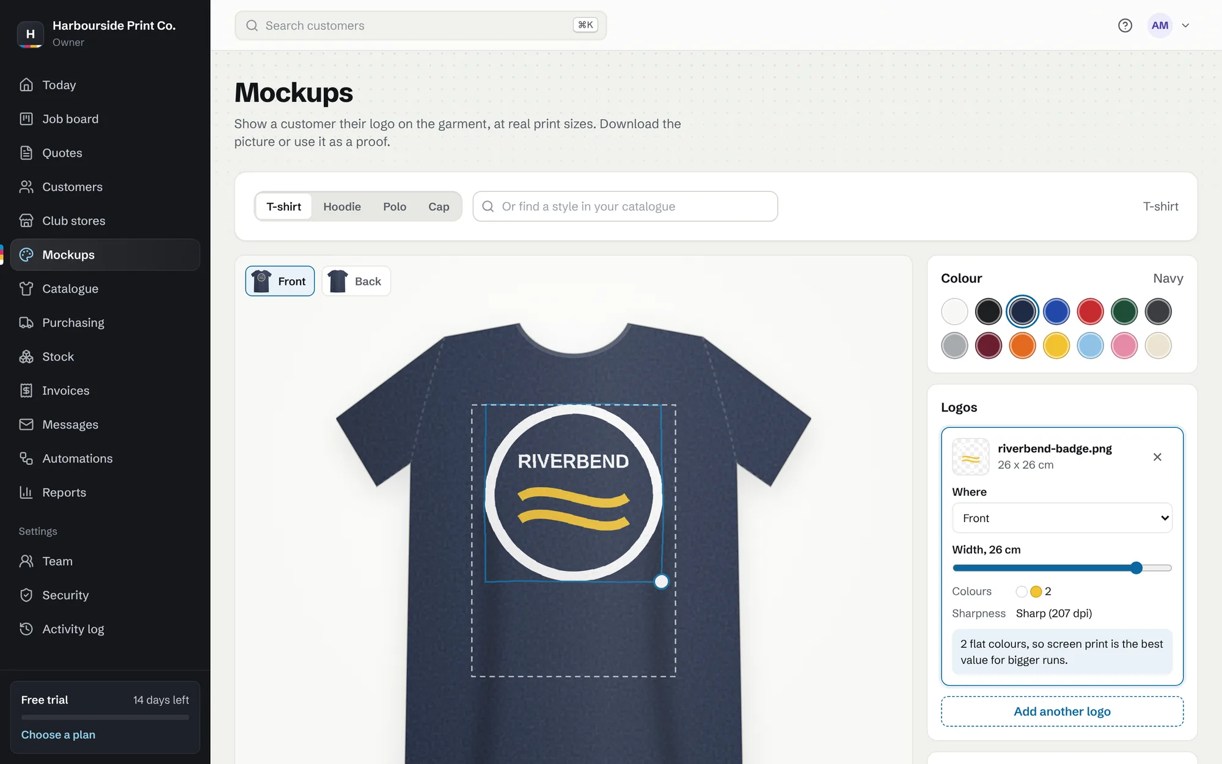This screenshot has width=1222, height=764.
Task: Switch the mockup to Back view
Action: pyautogui.click(x=356, y=281)
